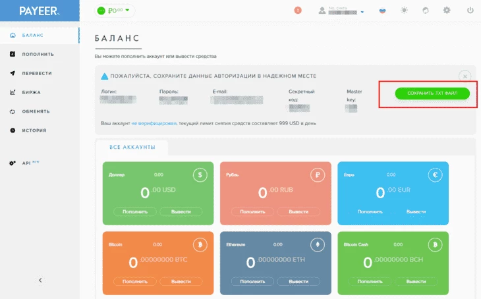Image resolution: width=481 pixels, height=299 pixels.
Task: Click the Russian flag language icon
Action: click(x=382, y=11)
